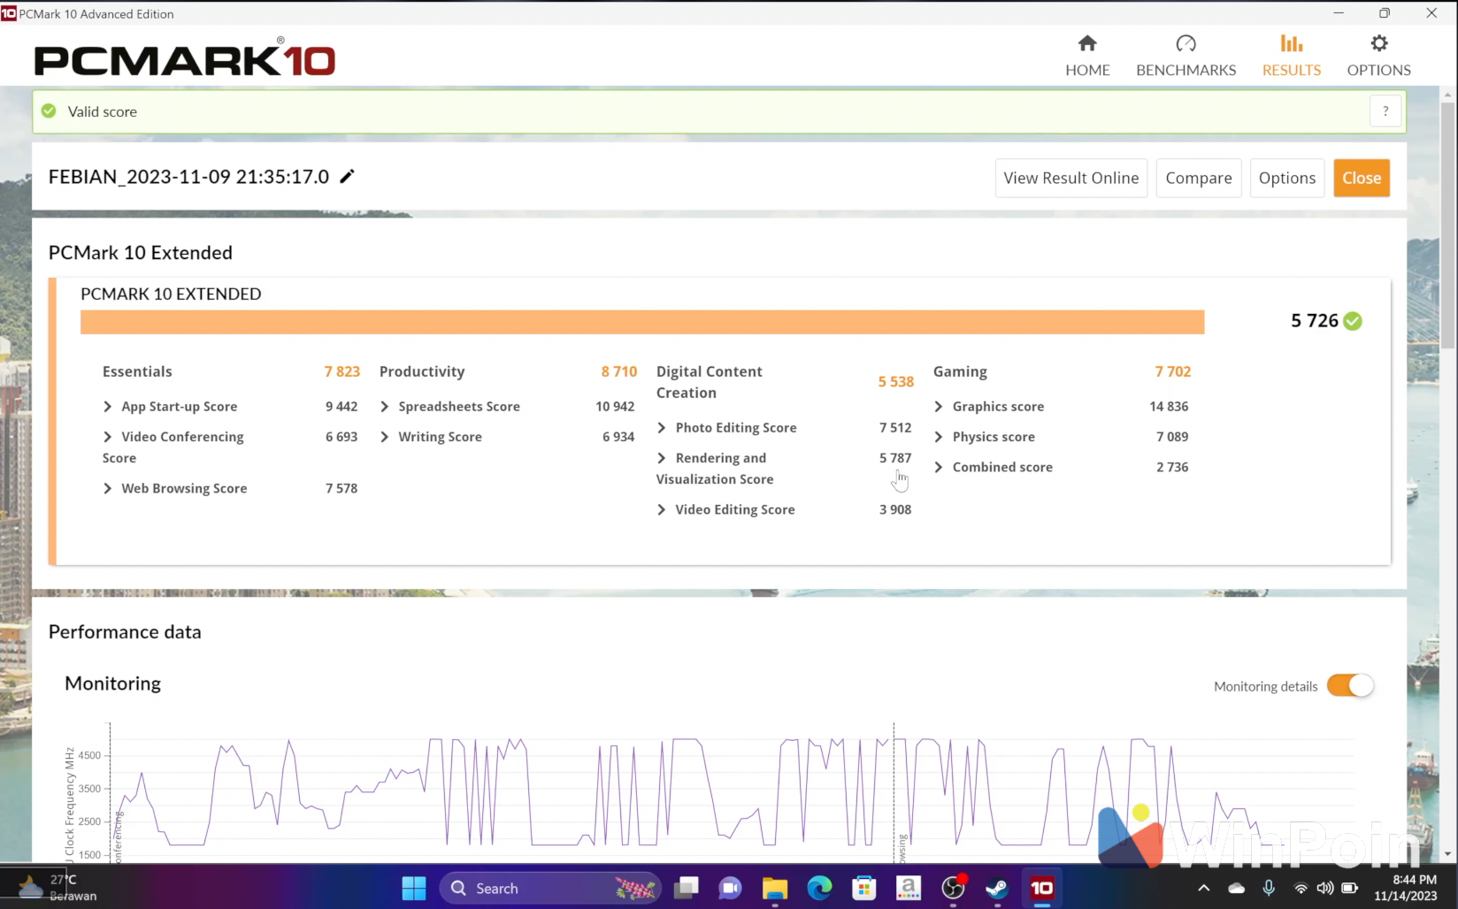Click the Compare button
This screenshot has width=1458, height=909.
[1198, 178]
